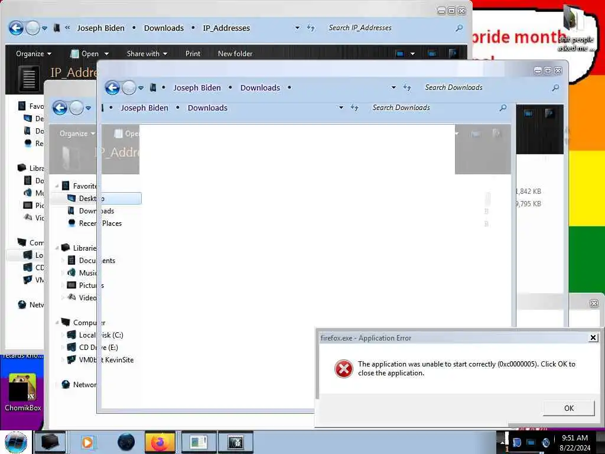Click New folder in the toolbar

click(235, 54)
